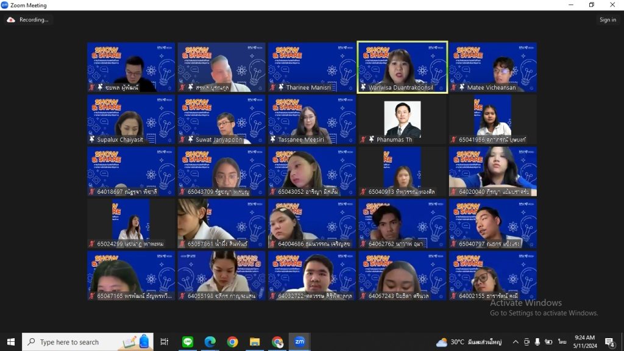The image size is (624, 351).
Task: Click muted mic icon on participant 64018697
Action: coord(92,191)
